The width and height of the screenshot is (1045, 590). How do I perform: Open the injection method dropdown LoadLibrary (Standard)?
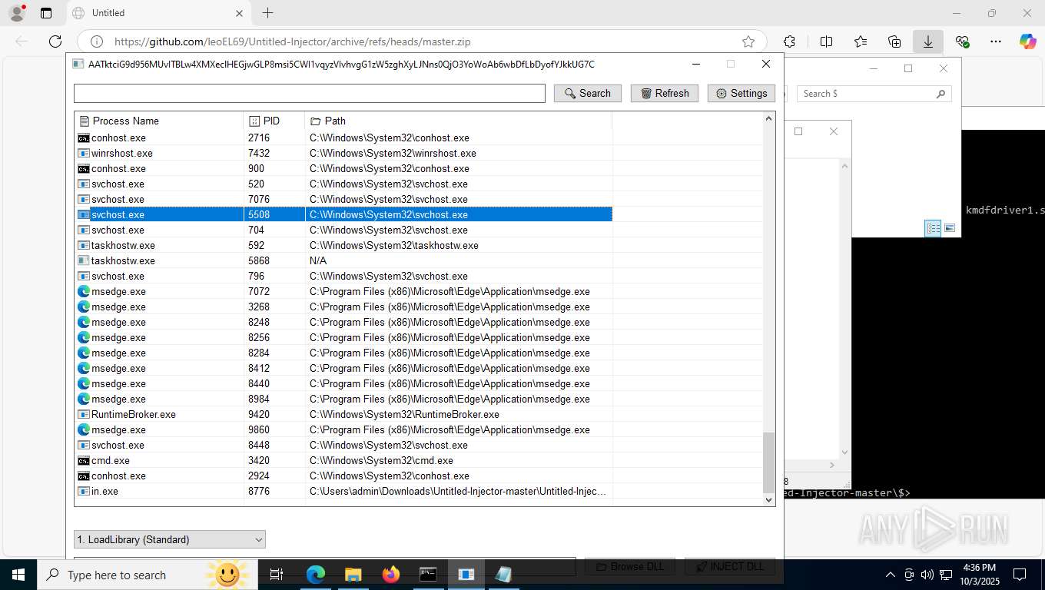click(170, 539)
